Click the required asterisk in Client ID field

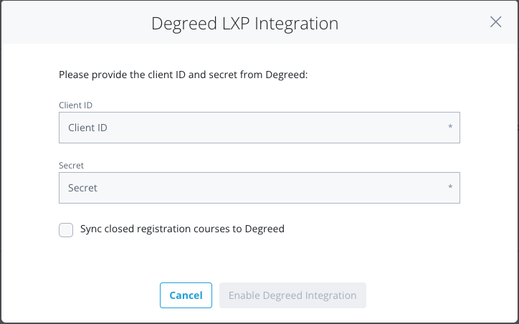coord(450,126)
